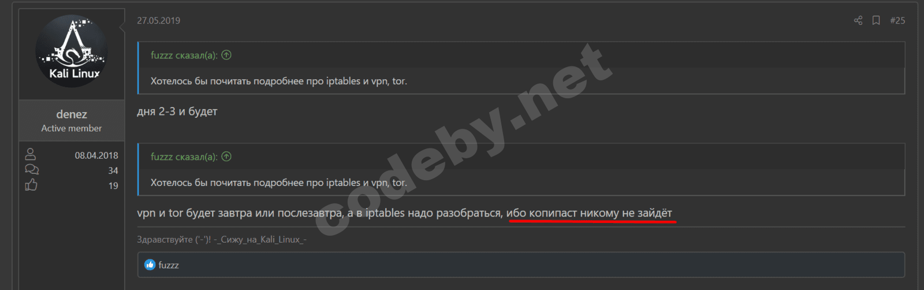Click the registration date user icon

(31, 154)
